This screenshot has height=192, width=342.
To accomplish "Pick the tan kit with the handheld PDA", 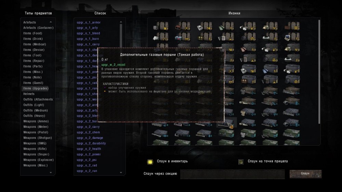I will (205, 26).
